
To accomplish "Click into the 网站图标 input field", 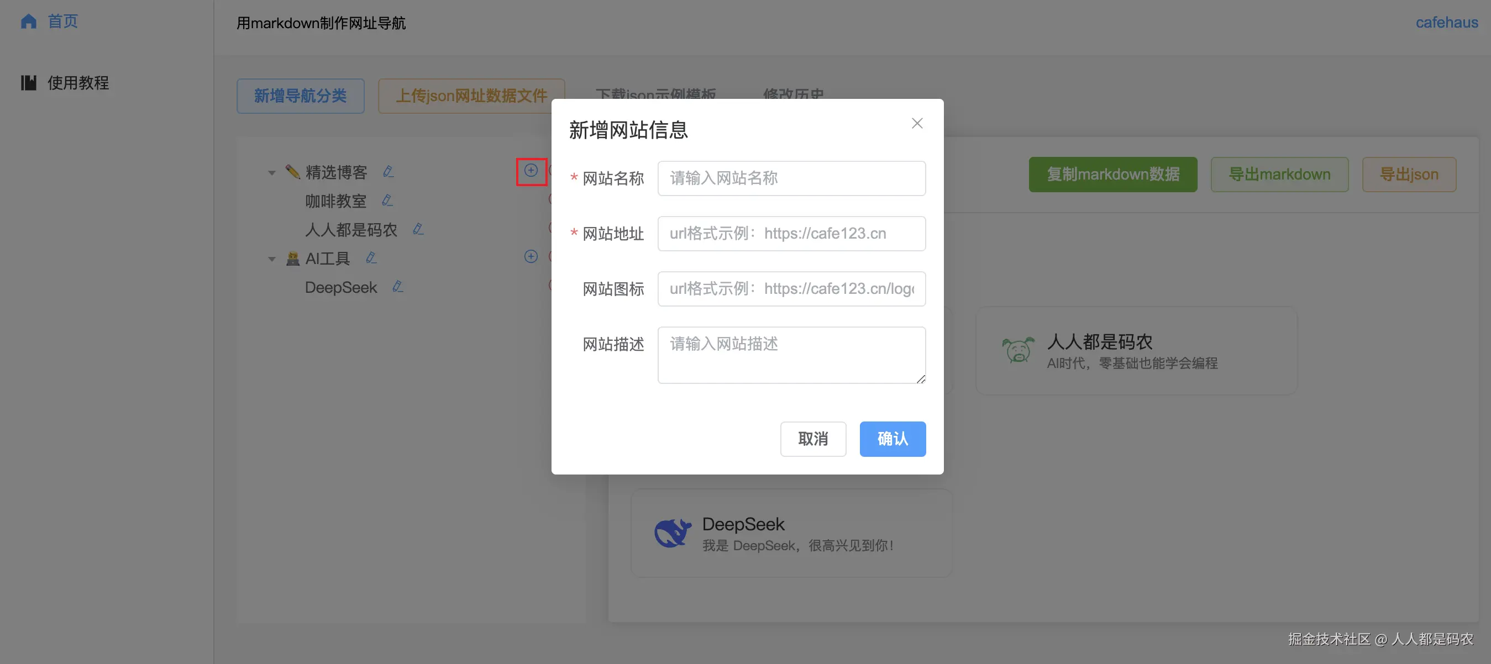I will (791, 288).
